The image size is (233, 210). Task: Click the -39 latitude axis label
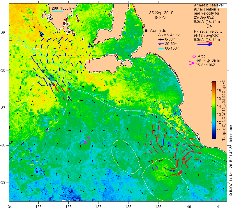[3, 183]
